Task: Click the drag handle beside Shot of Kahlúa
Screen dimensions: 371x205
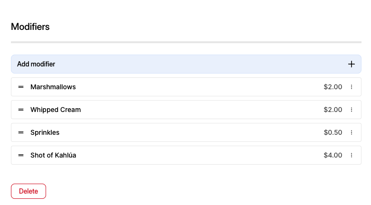Action: point(21,155)
